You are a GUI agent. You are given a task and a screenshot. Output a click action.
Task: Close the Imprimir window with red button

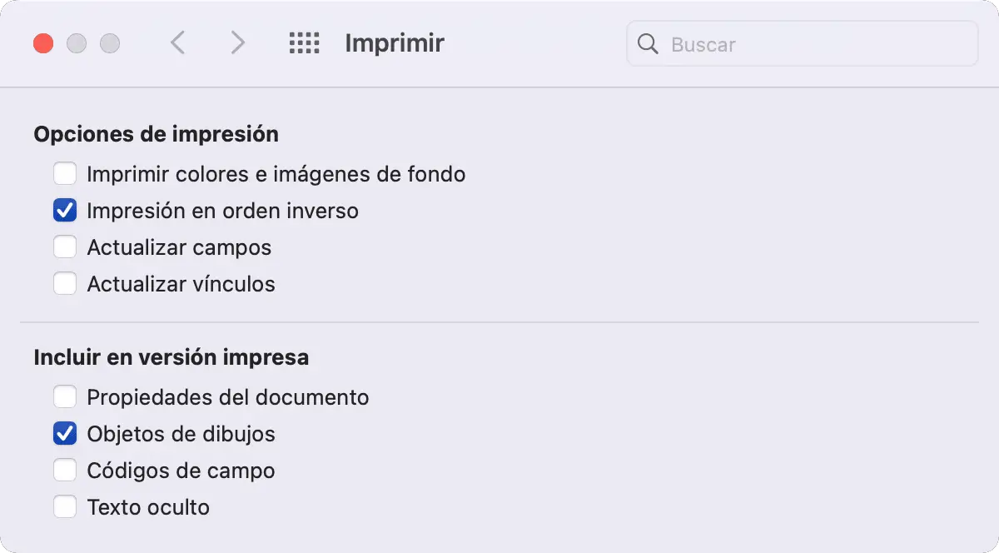[x=43, y=43]
